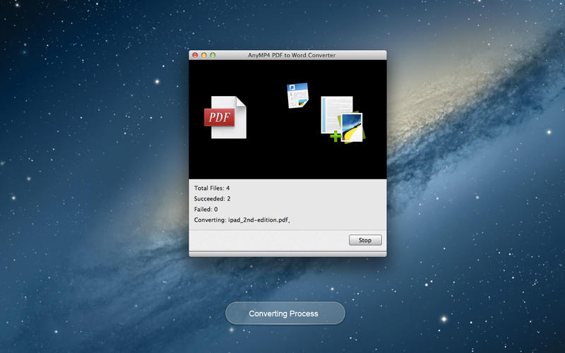The image size is (565, 353).
Task: Click the small flying document icon
Action: (x=297, y=95)
